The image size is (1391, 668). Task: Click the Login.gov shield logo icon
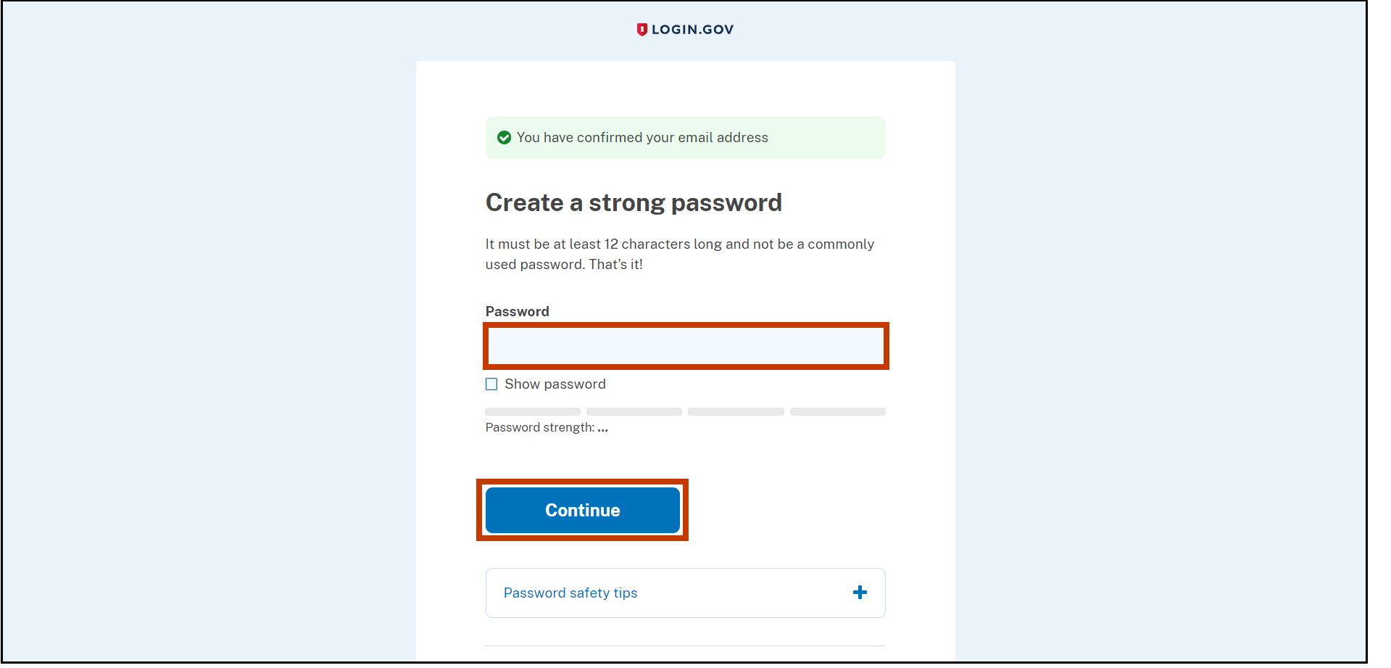tap(641, 30)
